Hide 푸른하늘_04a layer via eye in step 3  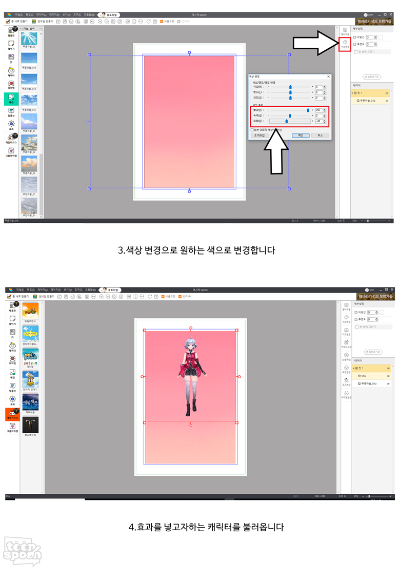coord(387,101)
